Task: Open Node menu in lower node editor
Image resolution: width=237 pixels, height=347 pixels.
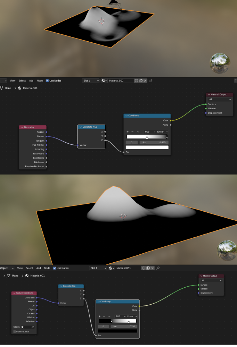Action: click(47, 268)
